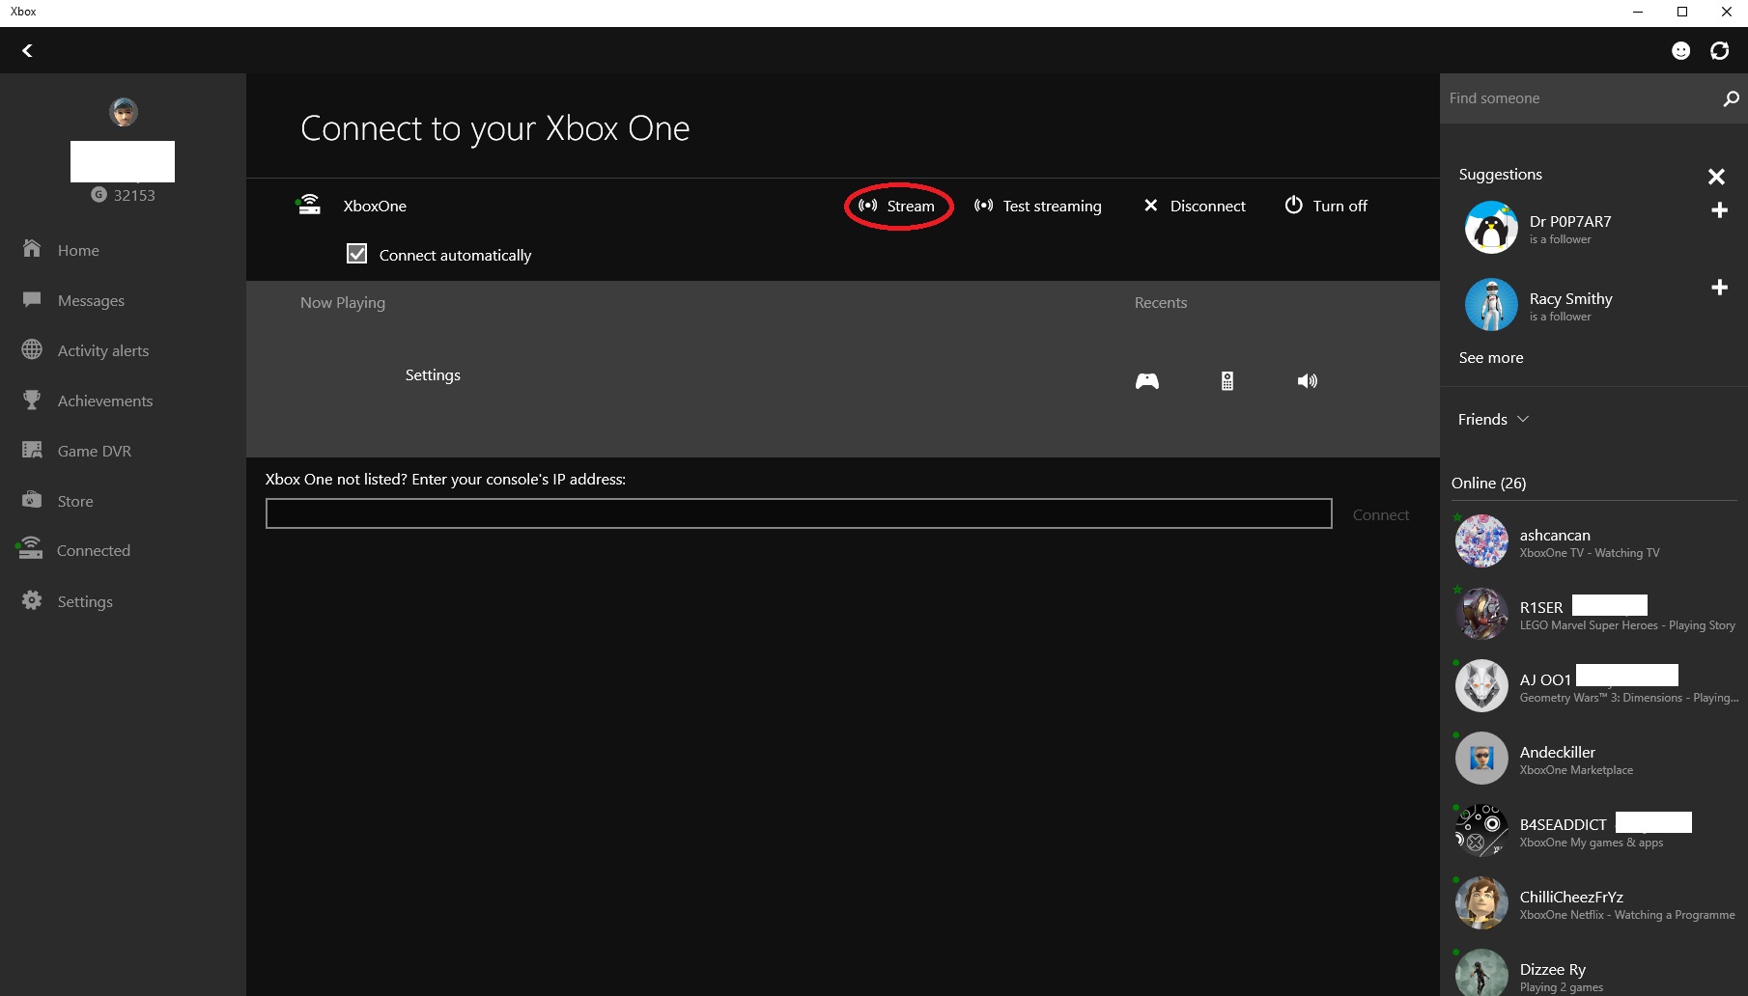Open the remote control icon
Image resolution: width=1748 pixels, height=996 pixels.
(1227, 381)
